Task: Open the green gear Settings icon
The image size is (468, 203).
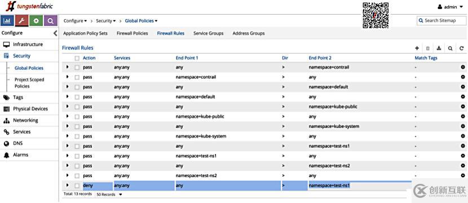Action: click(x=36, y=21)
